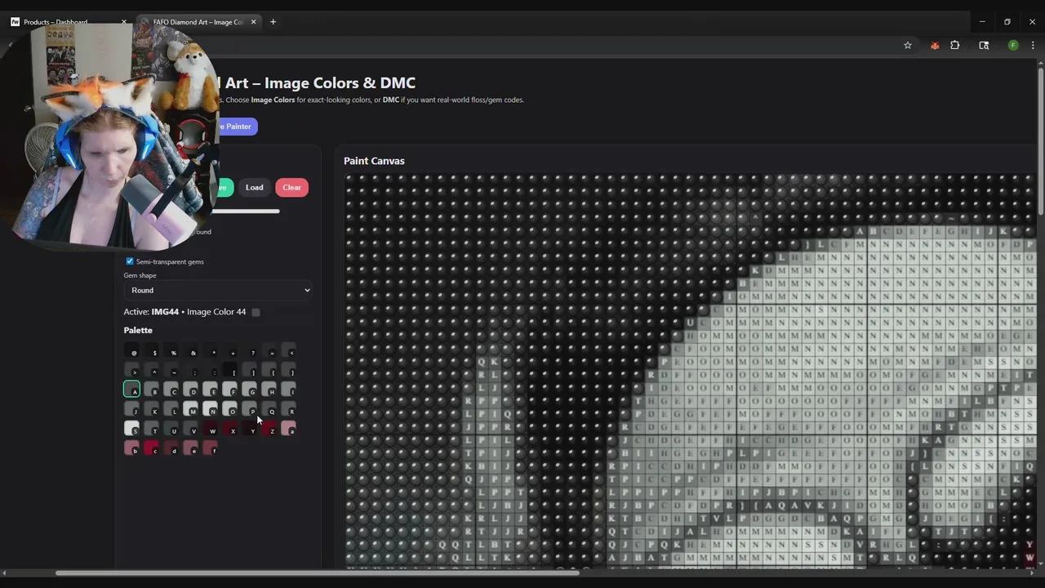Screen dimensions: 1045x588
Task: Click the Paint Canvas heading
Action: tap(374, 161)
